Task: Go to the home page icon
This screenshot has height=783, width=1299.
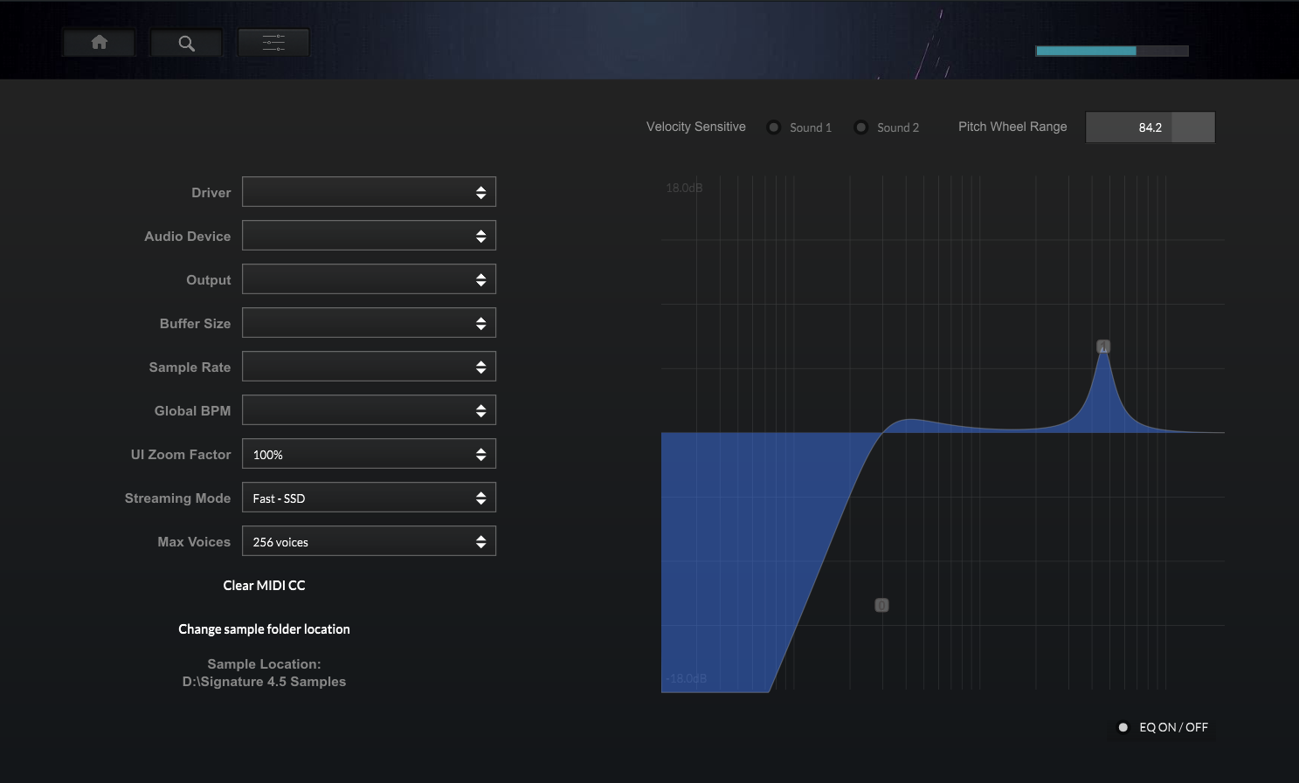Action: click(99, 43)
